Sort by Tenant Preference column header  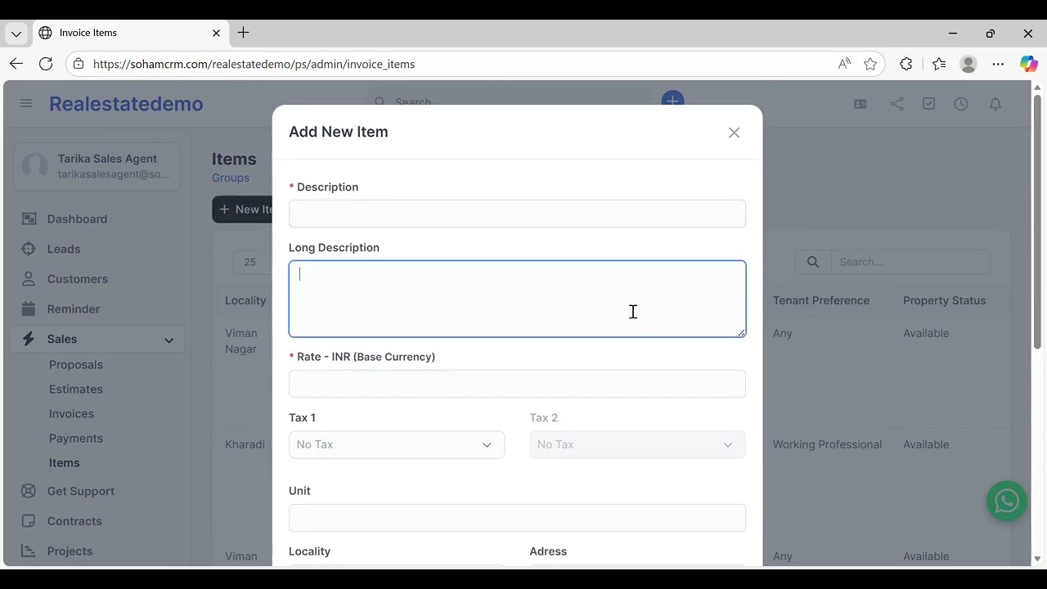pos(821,300)
